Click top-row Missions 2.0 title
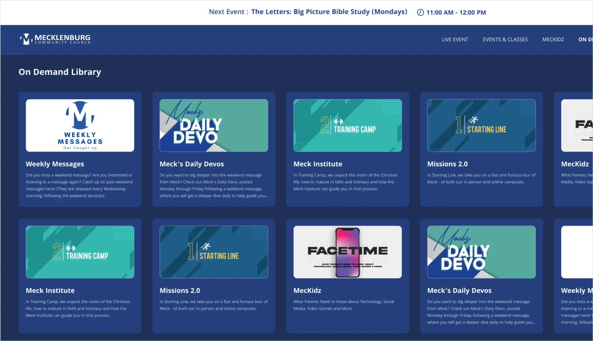 click(447, 164)
